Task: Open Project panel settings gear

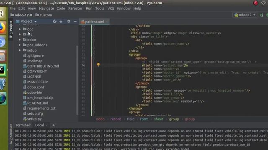Action: (x=69, y=21)
